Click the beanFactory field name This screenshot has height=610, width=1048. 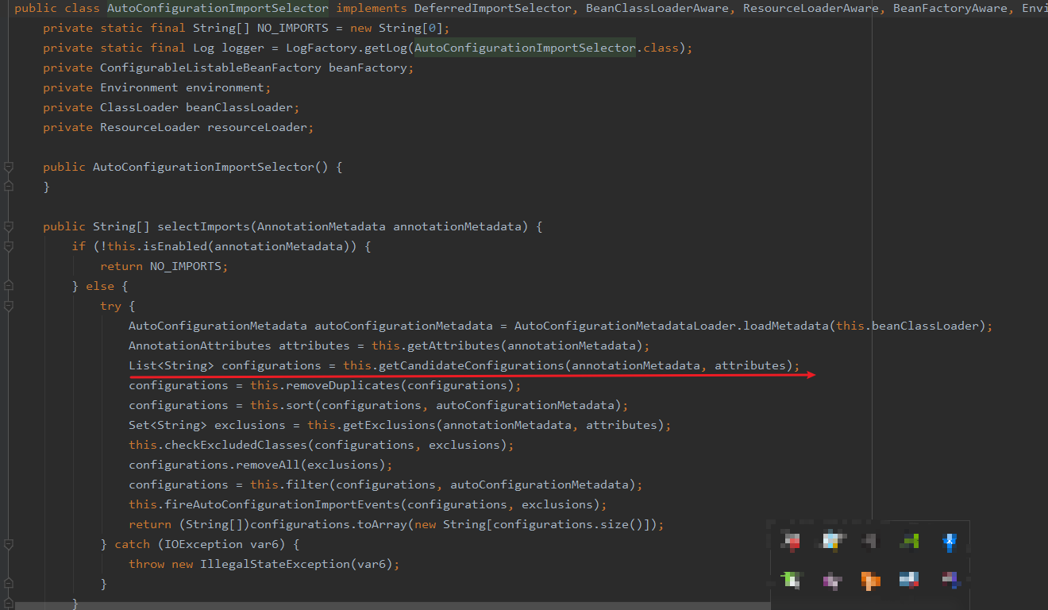coord(368,68)
